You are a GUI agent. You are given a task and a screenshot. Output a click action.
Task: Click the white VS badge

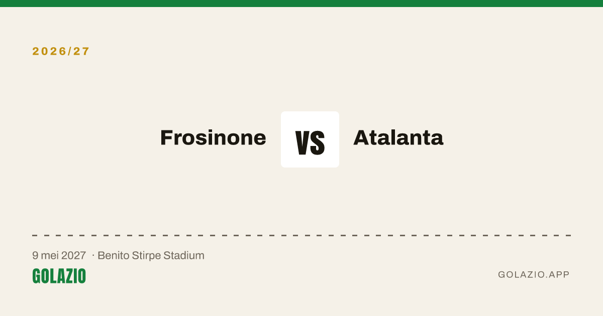tap(310, 139)
